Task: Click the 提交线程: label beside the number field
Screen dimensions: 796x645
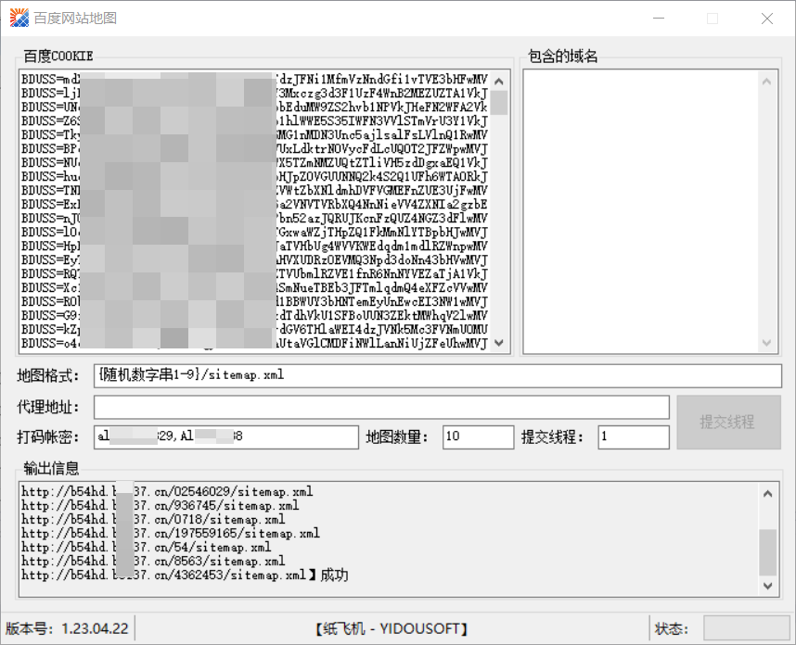Action: pos(552,436)
